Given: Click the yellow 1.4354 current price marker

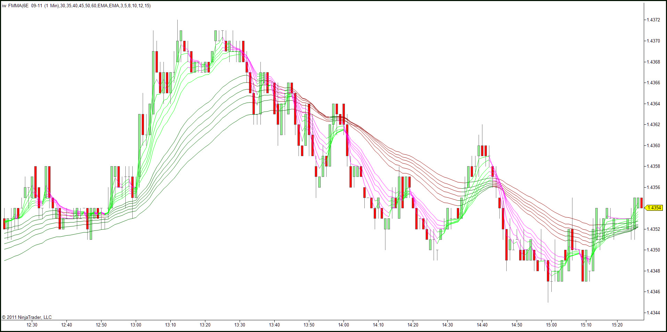Looking at the screenshot, I should [x=654, y=208].
